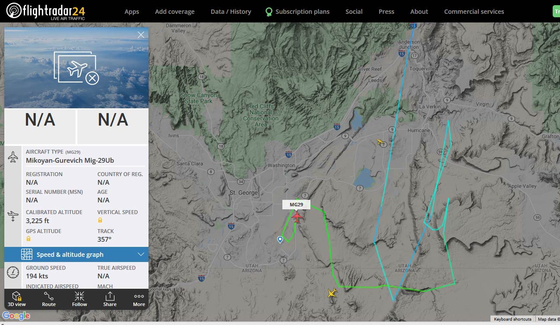
Task: Click the green subscription ribbon icon
Action: coord(269,12)
